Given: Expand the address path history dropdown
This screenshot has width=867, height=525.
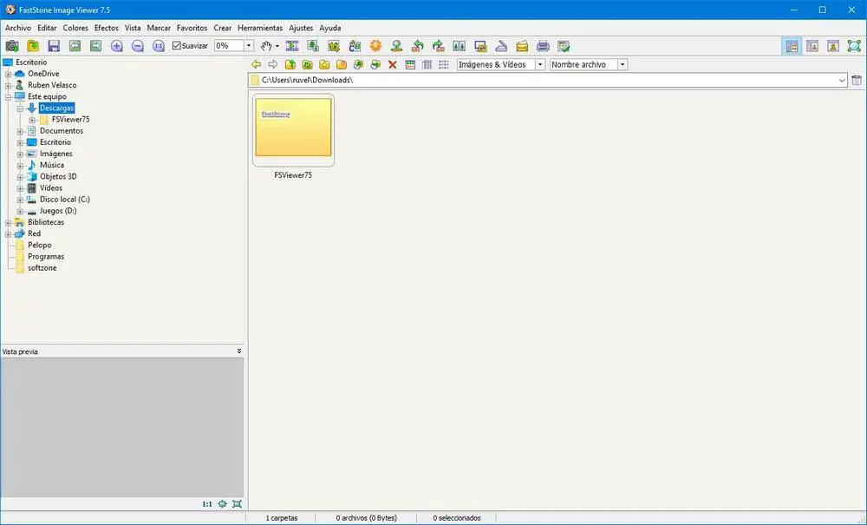Looking at the screenshot, I should tap(842, 80).
